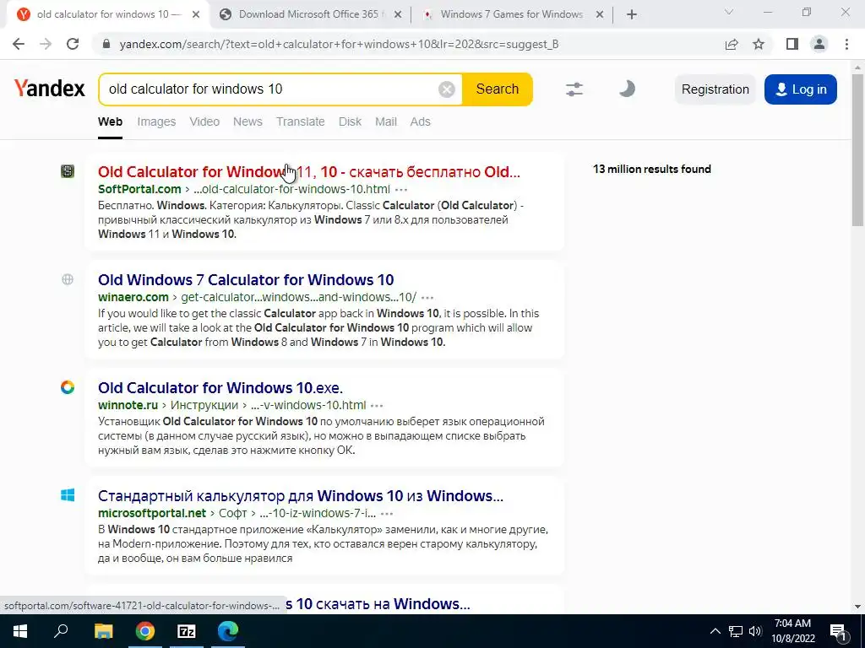Switch to News results
The height and width of the screenshot is (648, 865).
click(248, 121)
